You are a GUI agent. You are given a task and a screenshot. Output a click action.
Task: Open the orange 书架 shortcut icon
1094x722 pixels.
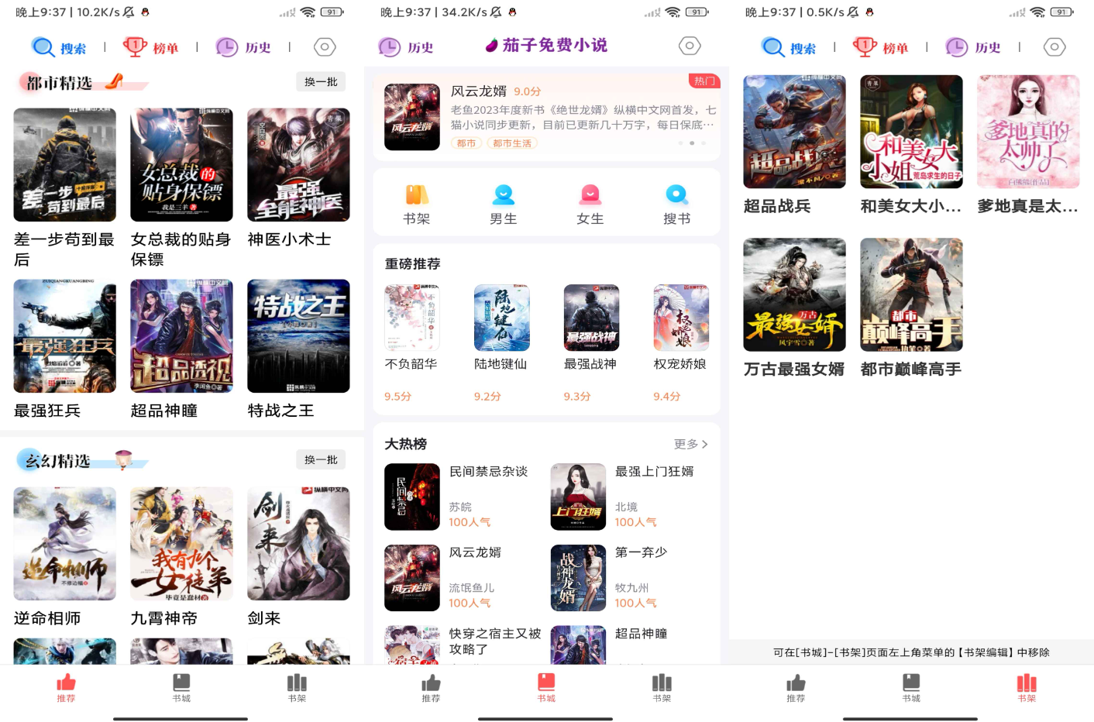point(417,194)
